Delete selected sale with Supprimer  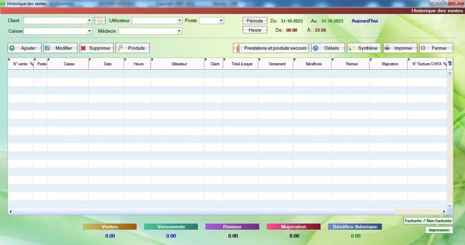97,48
